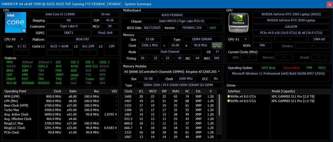Viewport: 333px width, 142px height.
Task: Close the System Summary window
Action: [x=328, y=4]
